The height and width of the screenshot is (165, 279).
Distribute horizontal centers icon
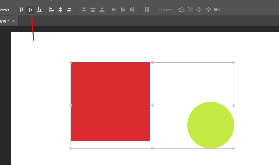pos(123,10)
